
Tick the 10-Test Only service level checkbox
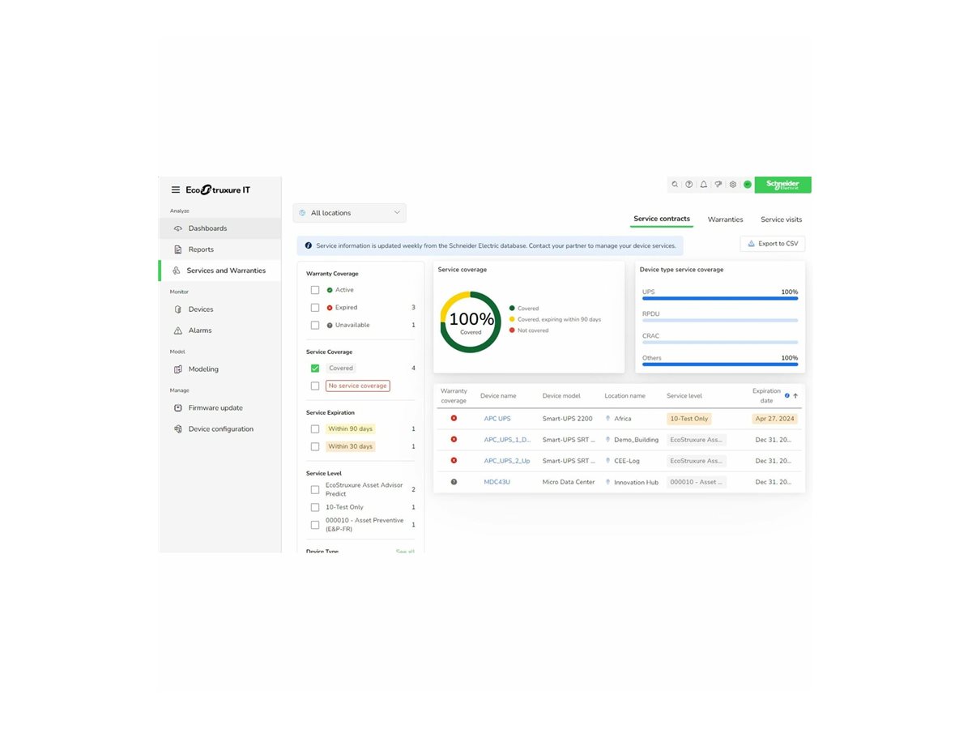tap(315, 508)
